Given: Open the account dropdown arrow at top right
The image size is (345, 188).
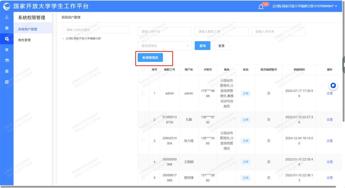Looking at the screenshot, I should [336, 6].
